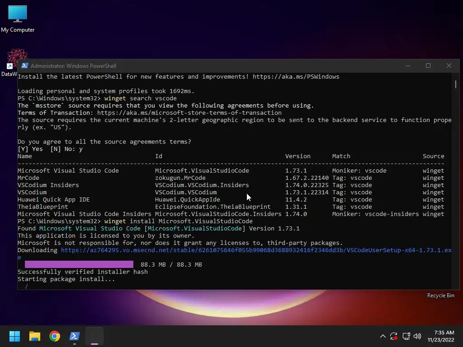
Task: Minimize the PowerShell window
Action: click(408, 66)
